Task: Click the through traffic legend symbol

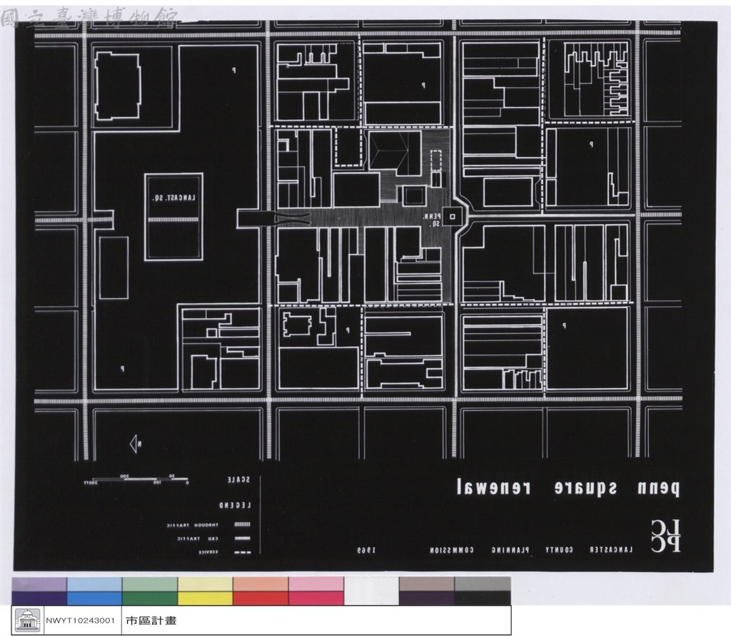Action: pyautogui.click(x=243, y=525)
